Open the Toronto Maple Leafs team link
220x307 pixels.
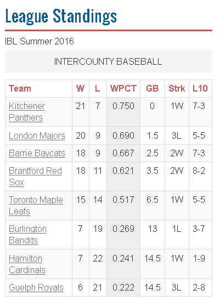(36, 206)
